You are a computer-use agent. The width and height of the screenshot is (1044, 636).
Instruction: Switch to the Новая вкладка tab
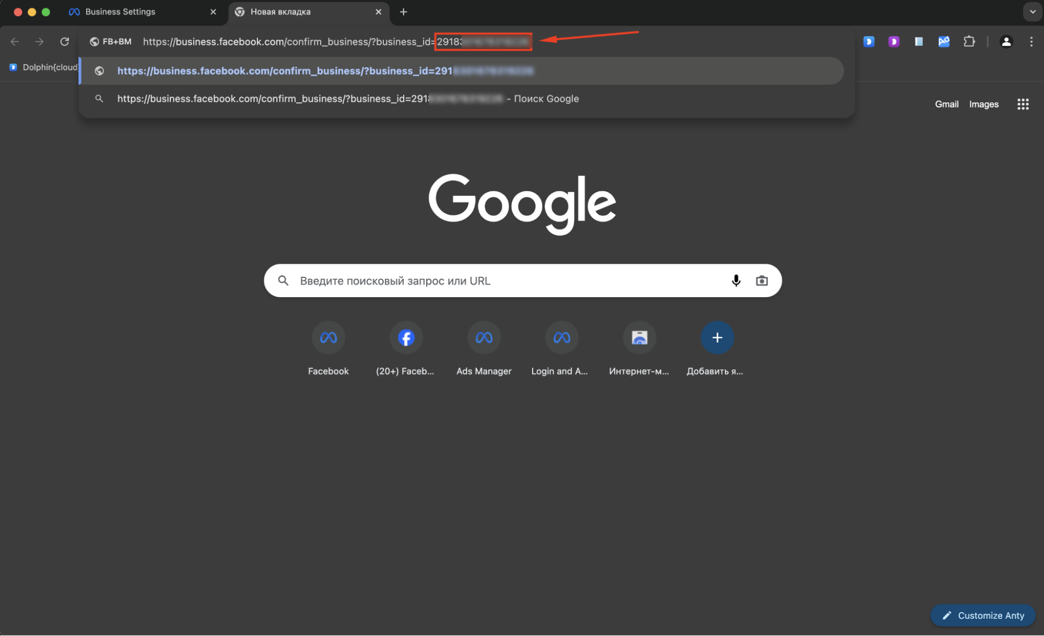(308, 12)
